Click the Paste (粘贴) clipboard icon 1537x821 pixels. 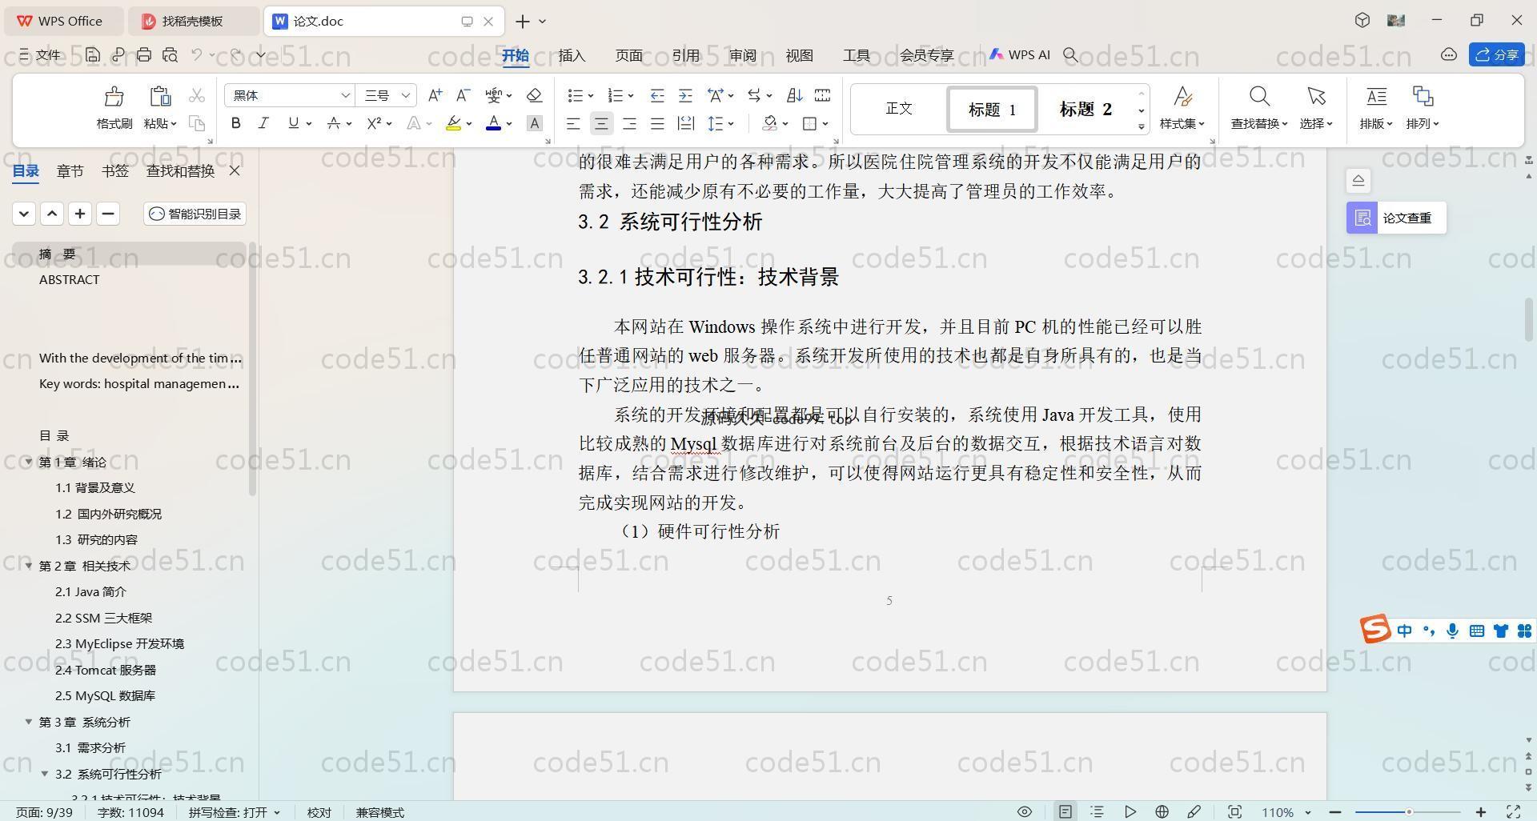coord(160,97)
